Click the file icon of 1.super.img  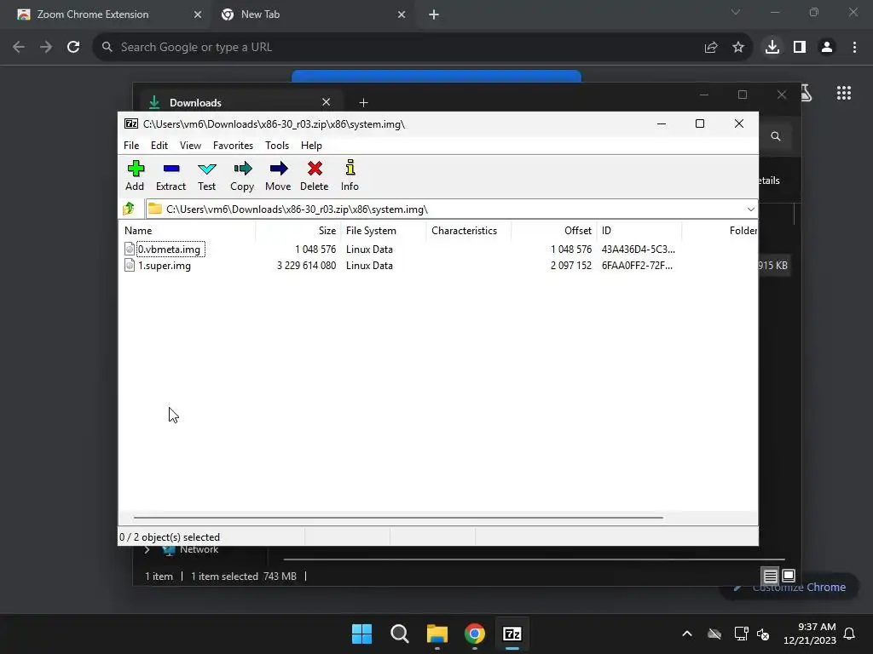(130, 266)
